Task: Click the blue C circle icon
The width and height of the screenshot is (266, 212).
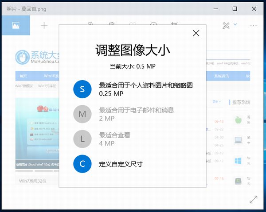Action: click(x=82, y=164)
